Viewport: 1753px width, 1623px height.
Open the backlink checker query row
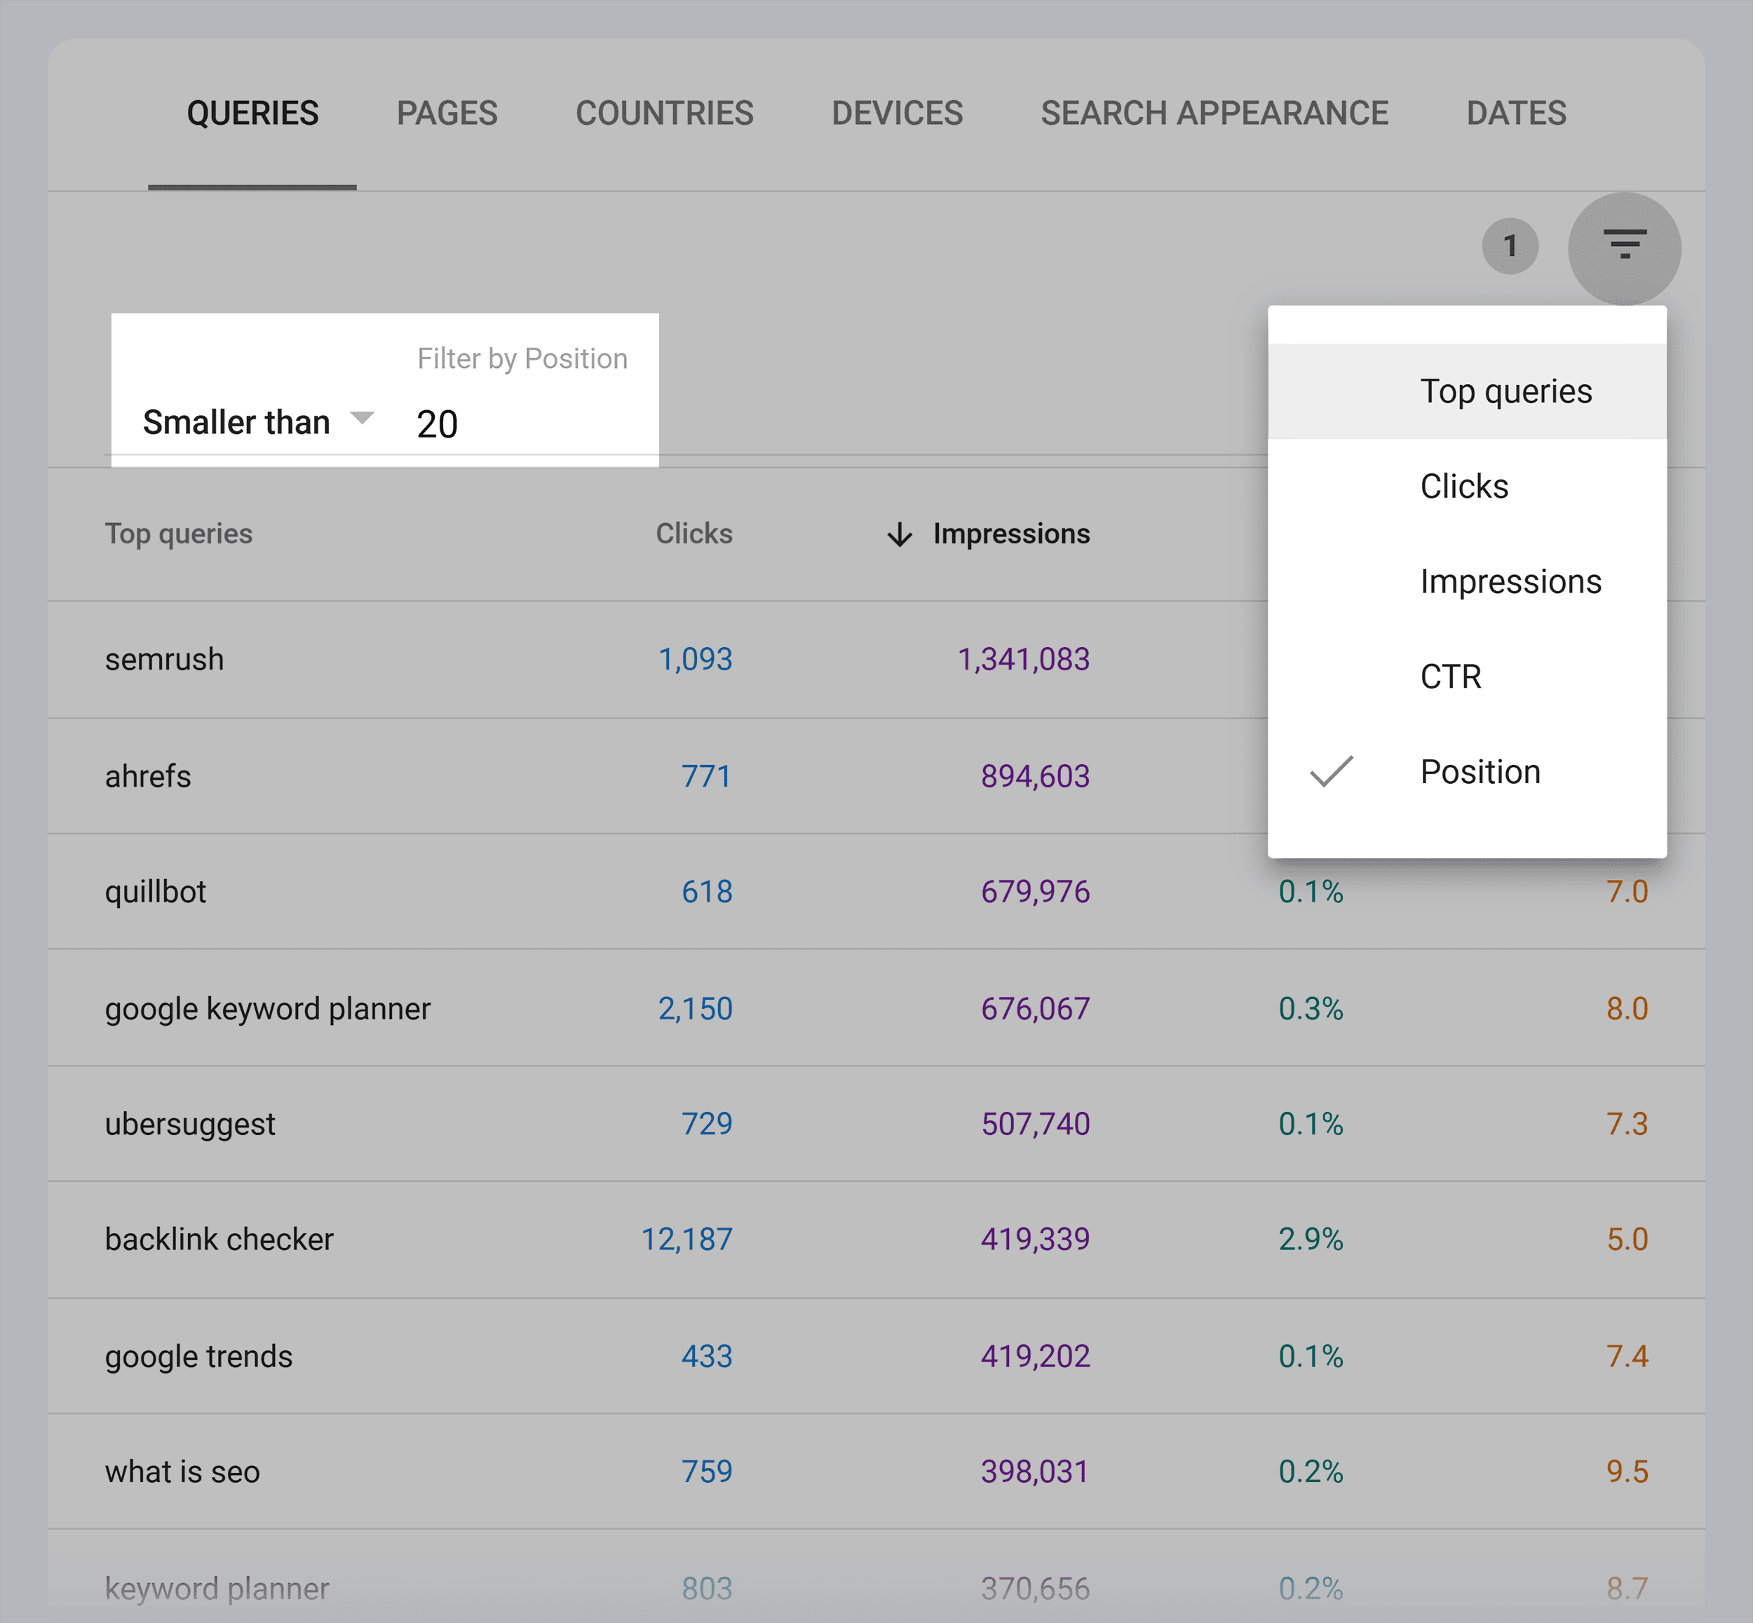pyautogui.click(x=219, y=1240)
